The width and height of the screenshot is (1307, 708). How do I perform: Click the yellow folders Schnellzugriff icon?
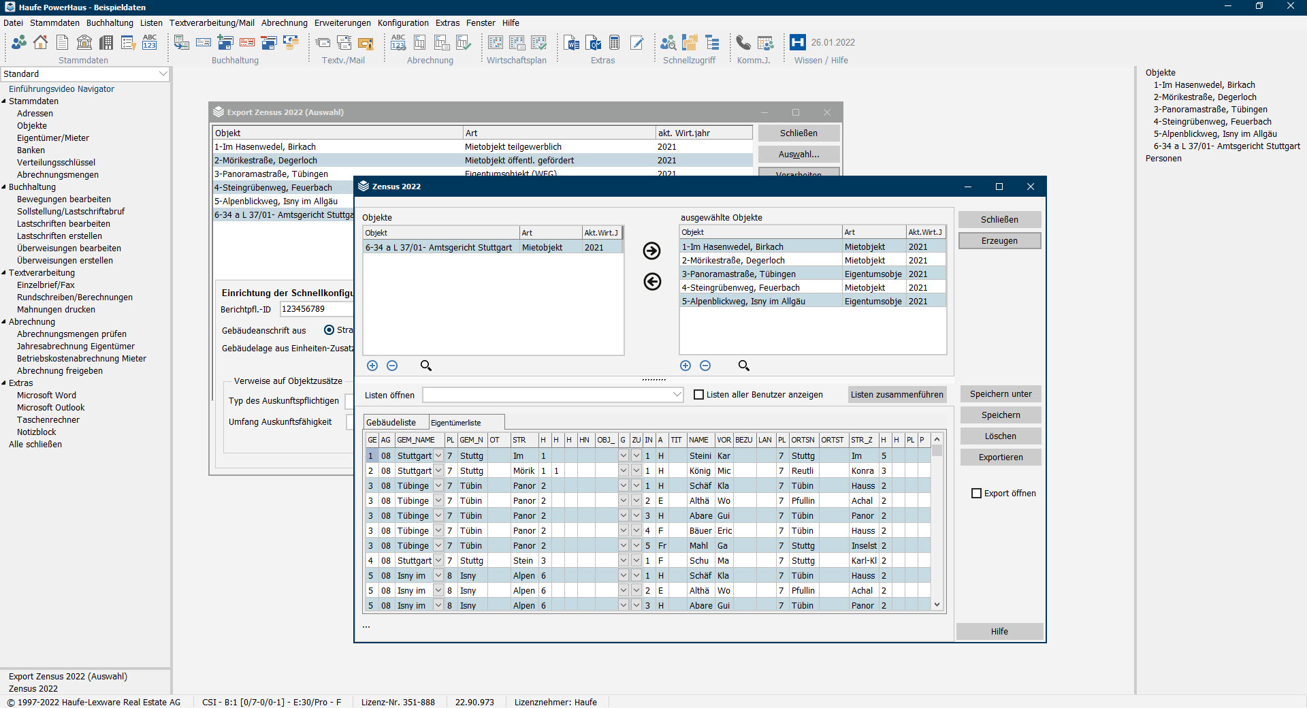pyautogui.click(x=690, y=42)
